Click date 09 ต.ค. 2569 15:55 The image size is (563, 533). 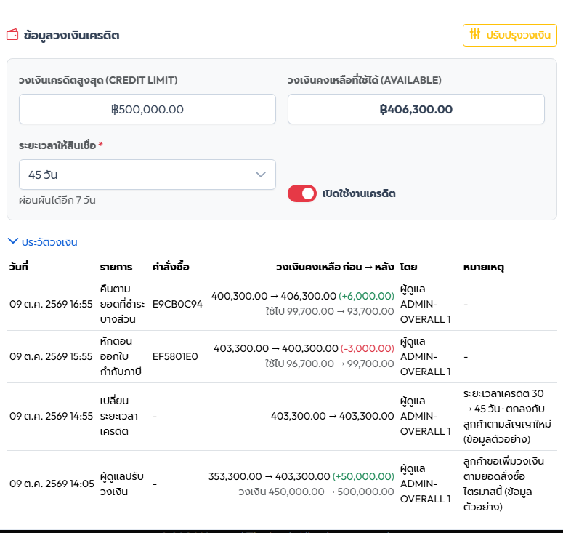point(51,356)
